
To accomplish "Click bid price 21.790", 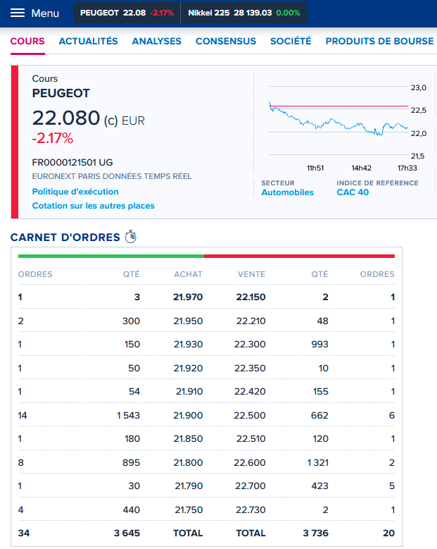I will [189, 486].
